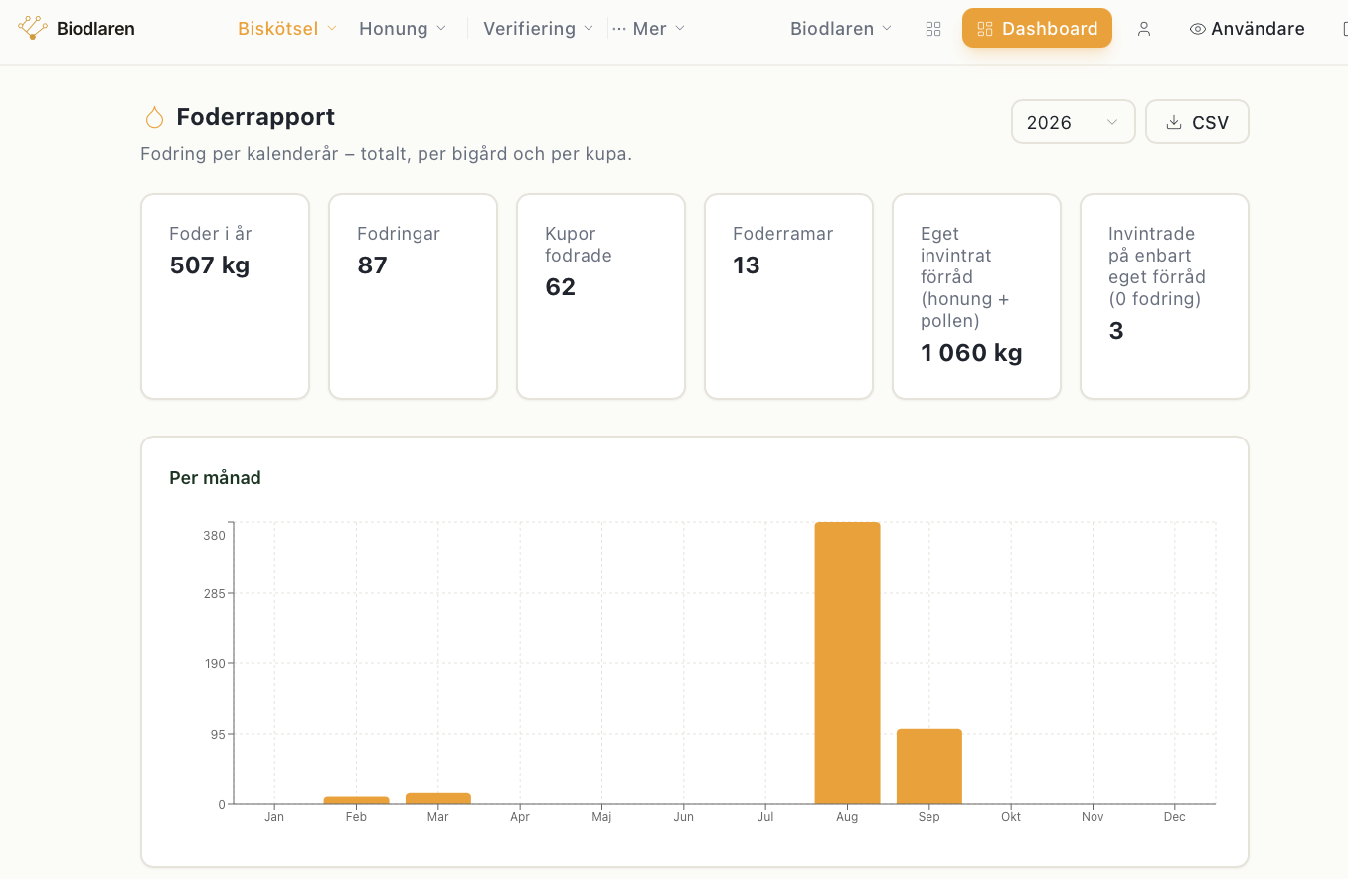
Task: Click the Per månad chart title
Action: (x=215, y=478)
